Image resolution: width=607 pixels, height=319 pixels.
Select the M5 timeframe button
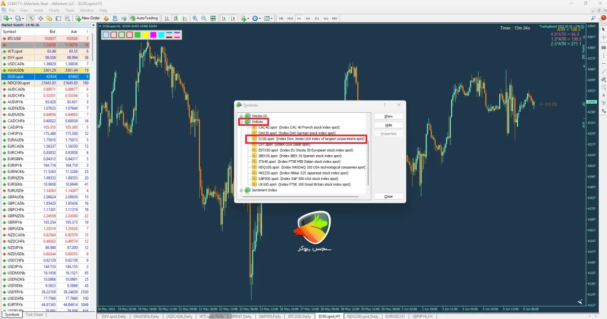tap(281, 18)
